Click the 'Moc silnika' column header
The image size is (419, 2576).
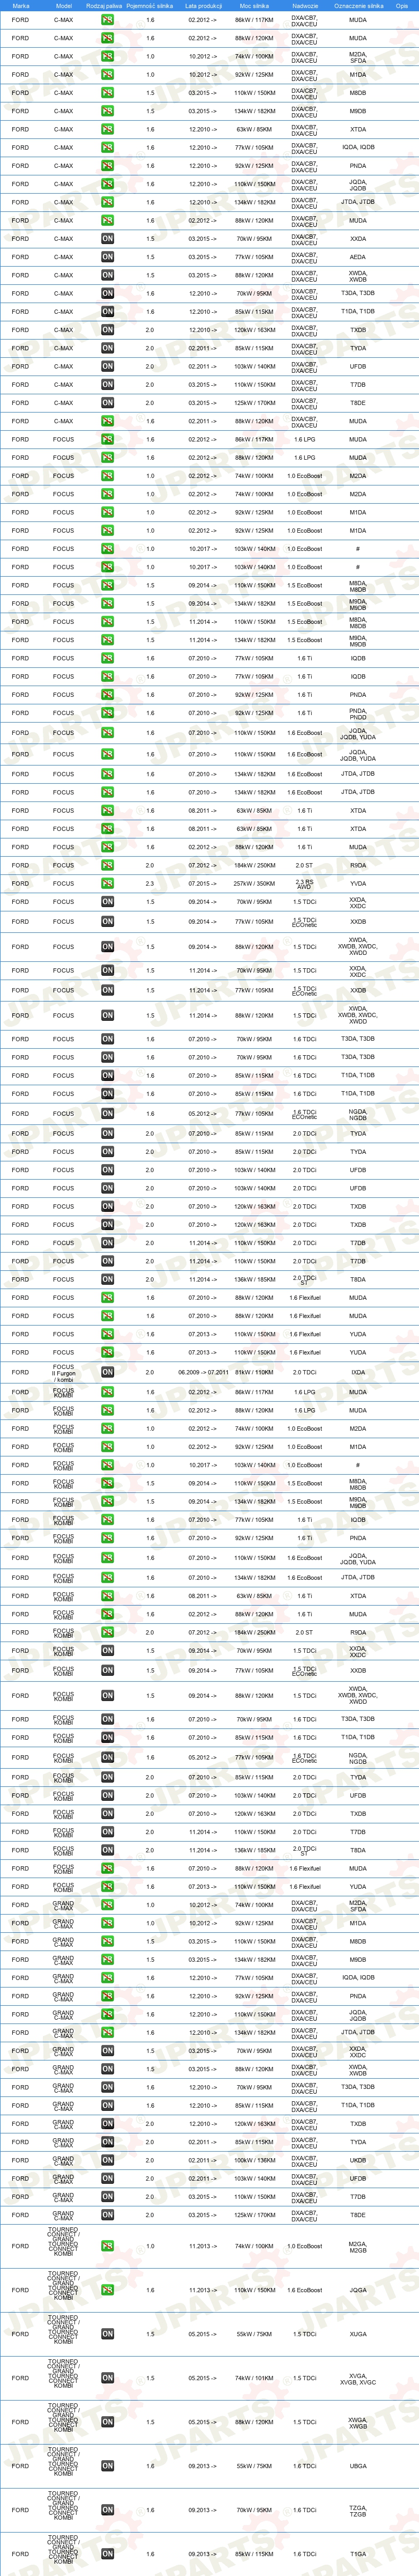coord(254,6)
